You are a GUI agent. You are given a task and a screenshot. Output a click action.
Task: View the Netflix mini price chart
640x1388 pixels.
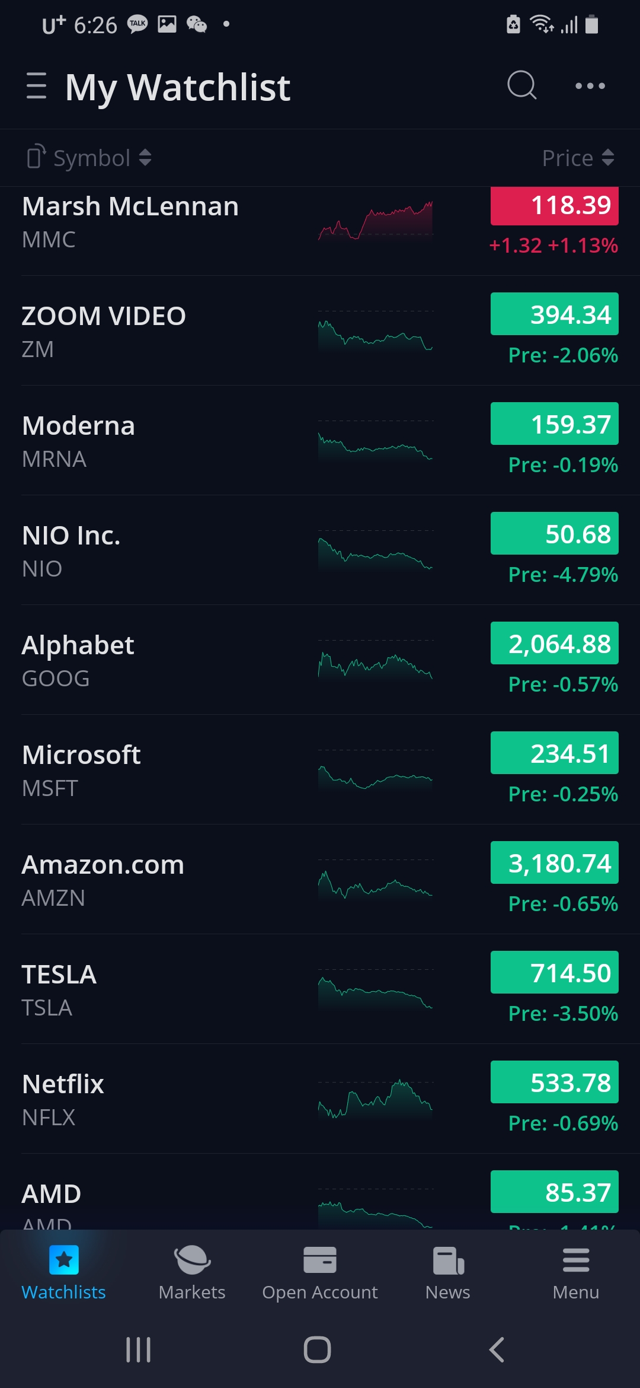[x=376, y=1099]
